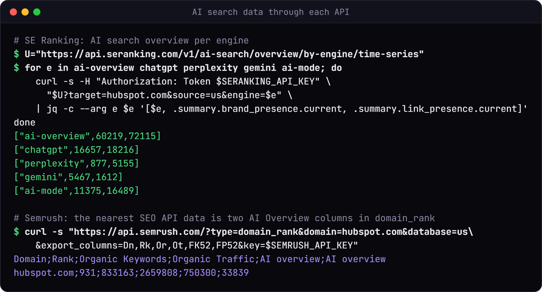Image resolution: width=542 pixels, height=292 pixels.
Task: Click the "hubspot.com;931;833163" result row
Action: [131, 273]
